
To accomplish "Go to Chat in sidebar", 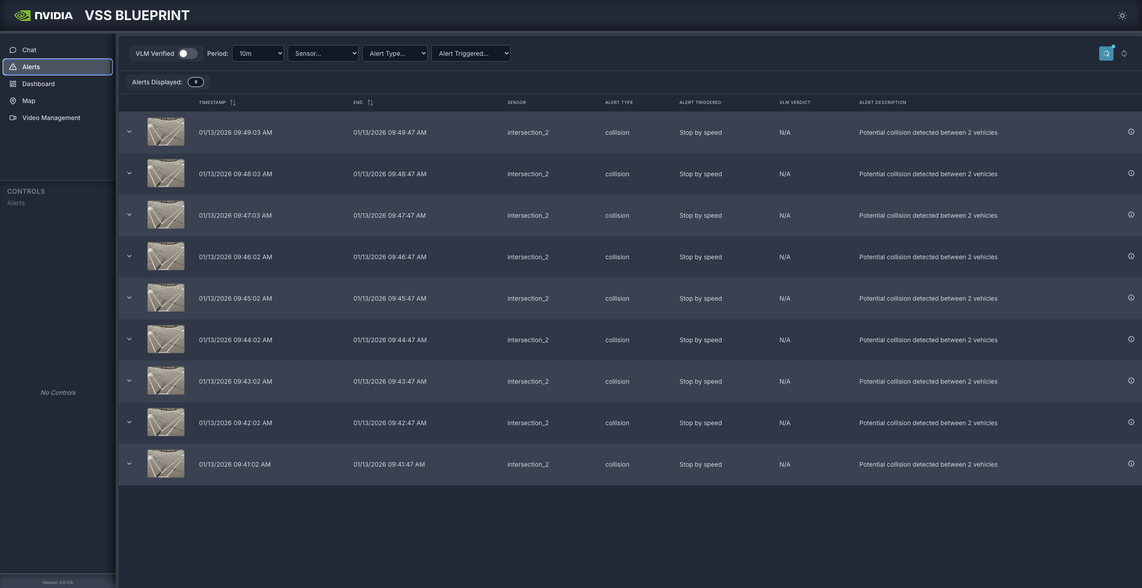I will click(29, 50).
